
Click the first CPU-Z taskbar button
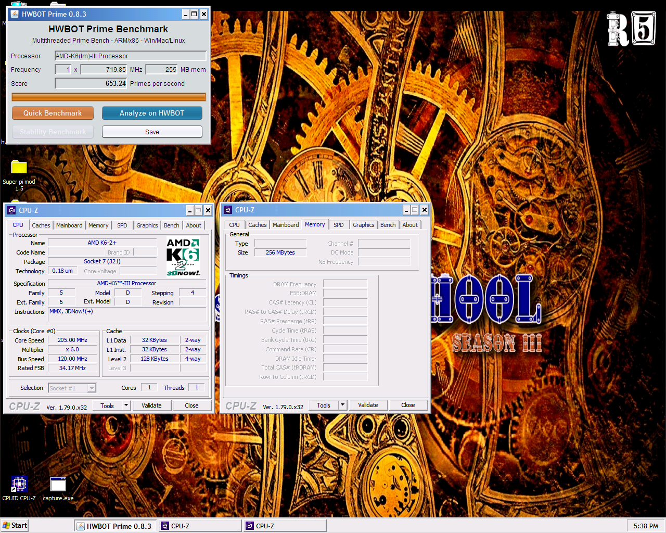click(200, 526)
